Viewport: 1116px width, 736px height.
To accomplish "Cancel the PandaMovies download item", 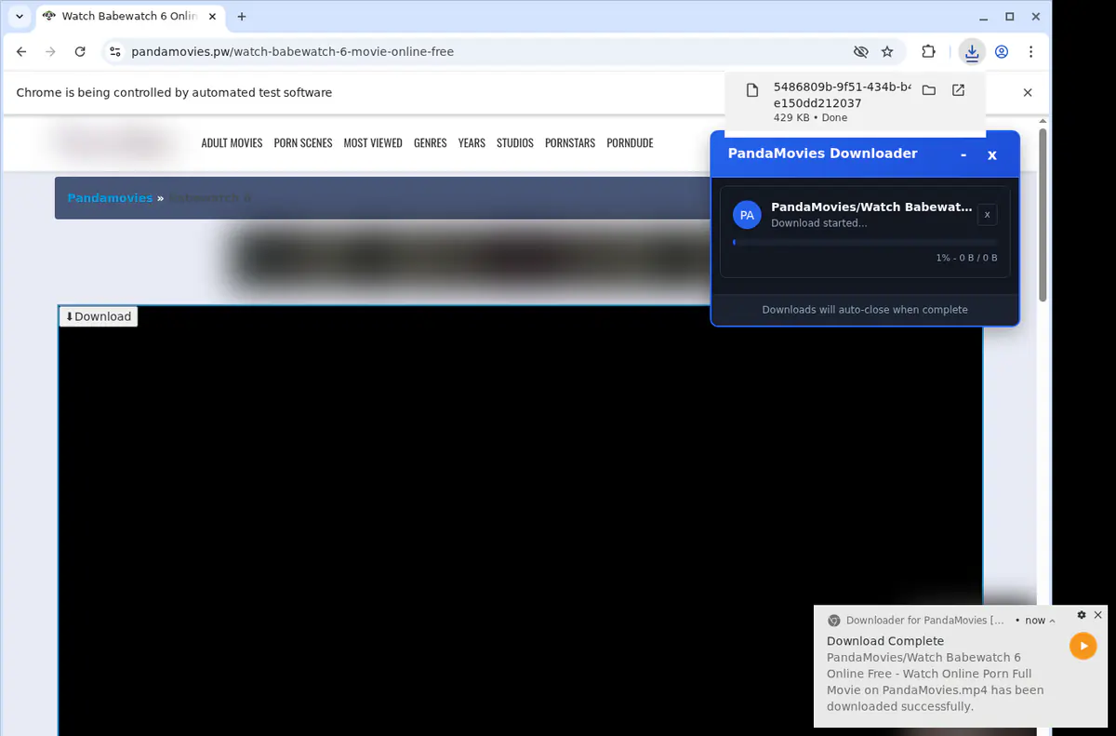I will click(988, 215).
